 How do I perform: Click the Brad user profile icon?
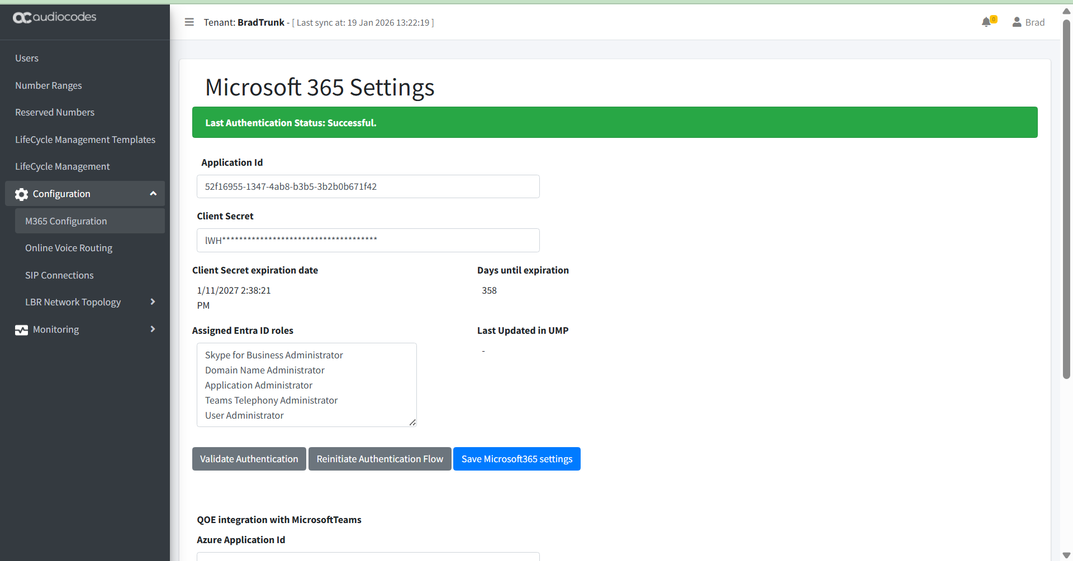point(1017,22)
